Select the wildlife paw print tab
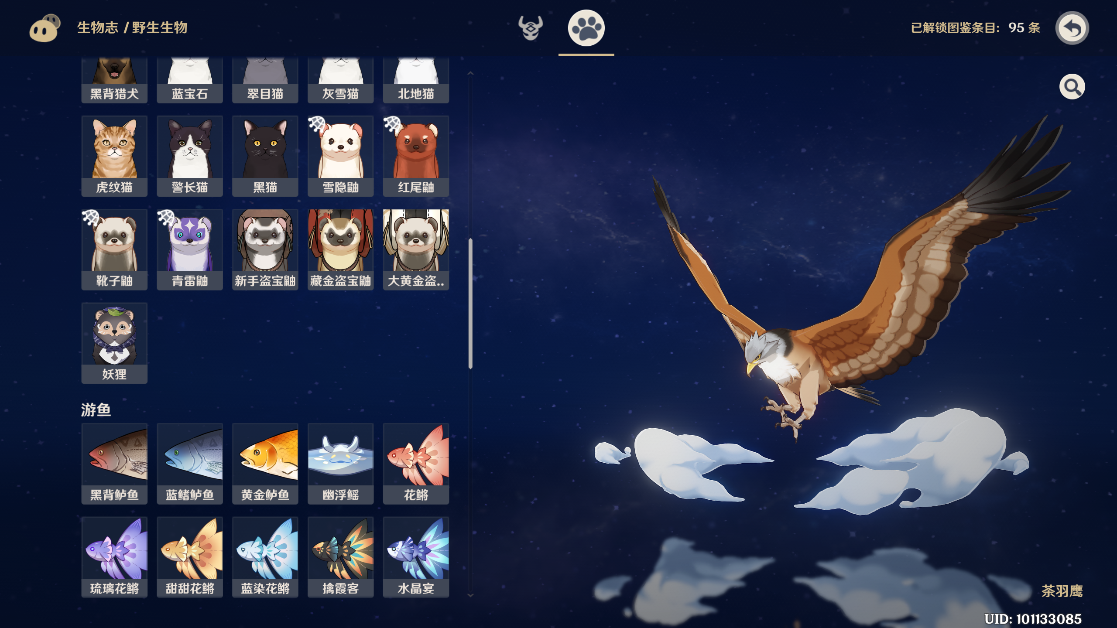The height and width of the screenshot is (628, 1117). point(586,28)
